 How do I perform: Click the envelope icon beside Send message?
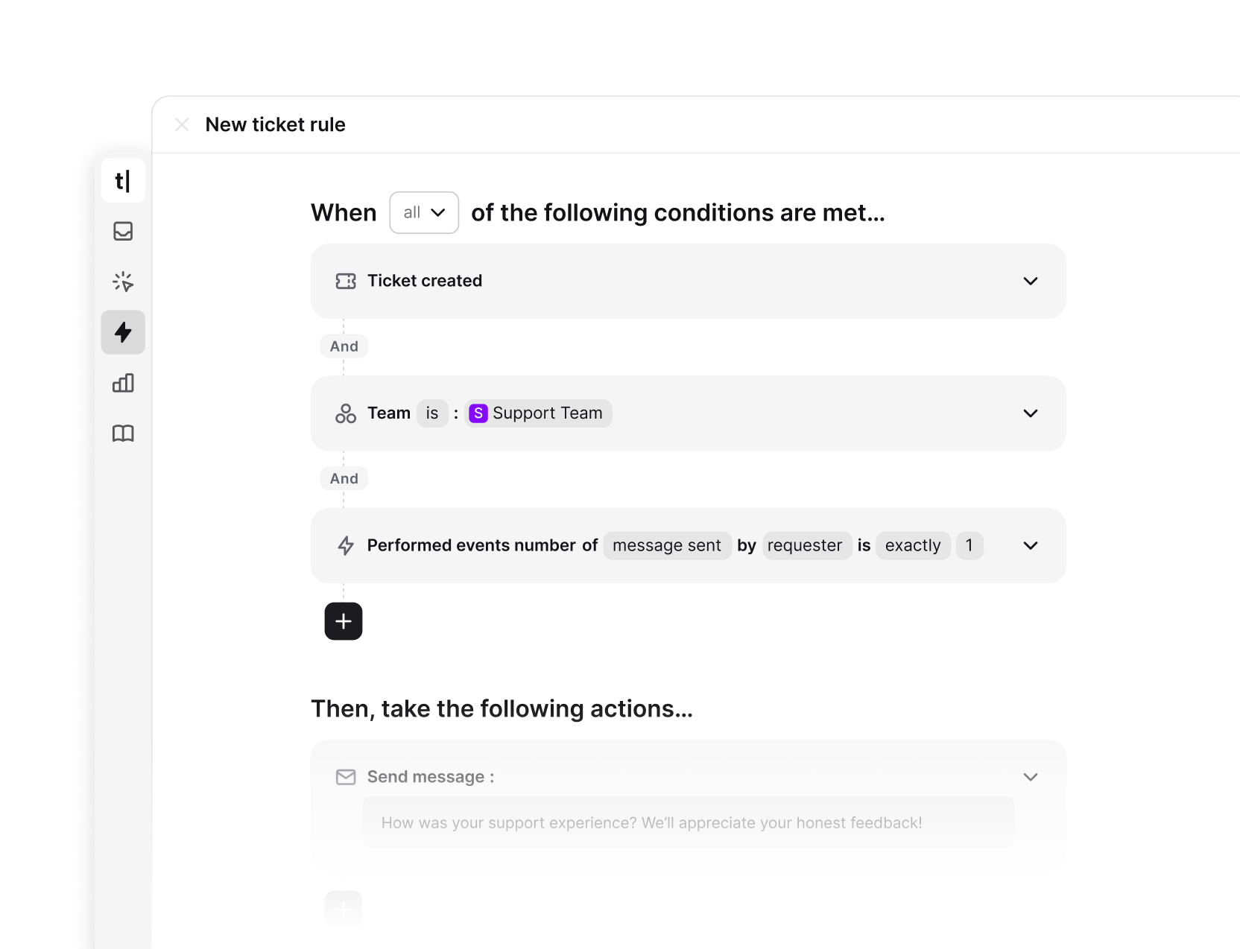click(346, 776)
